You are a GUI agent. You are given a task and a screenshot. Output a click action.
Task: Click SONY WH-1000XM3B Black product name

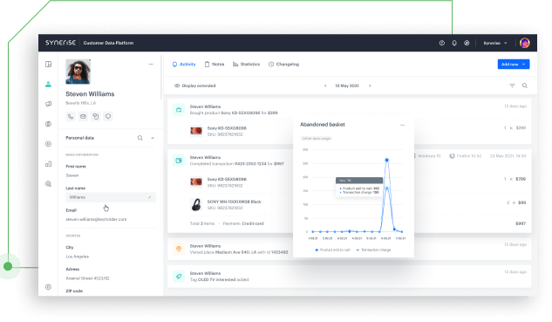coord(234,202)
